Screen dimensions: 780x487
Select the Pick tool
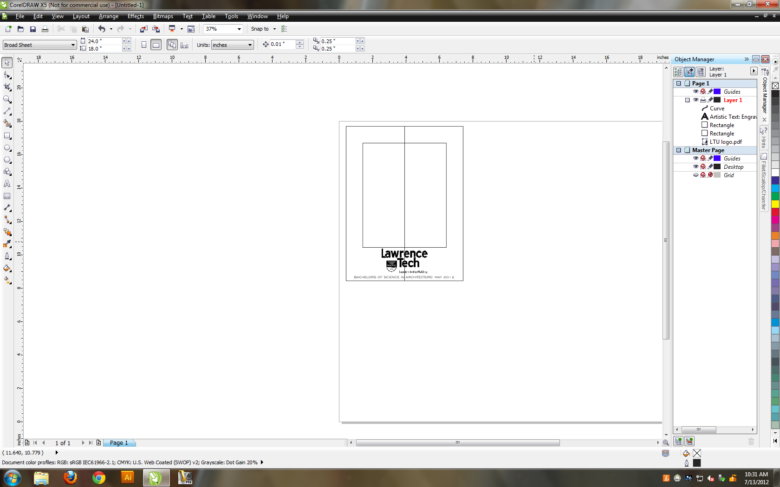(7, 62)
